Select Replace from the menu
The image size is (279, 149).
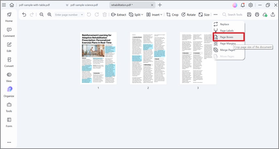(229, 24)
